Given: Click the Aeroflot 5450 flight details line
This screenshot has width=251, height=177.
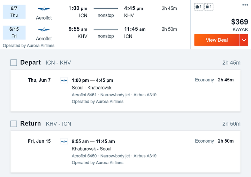Looking at the screenshot, I should tap(114, 156).
